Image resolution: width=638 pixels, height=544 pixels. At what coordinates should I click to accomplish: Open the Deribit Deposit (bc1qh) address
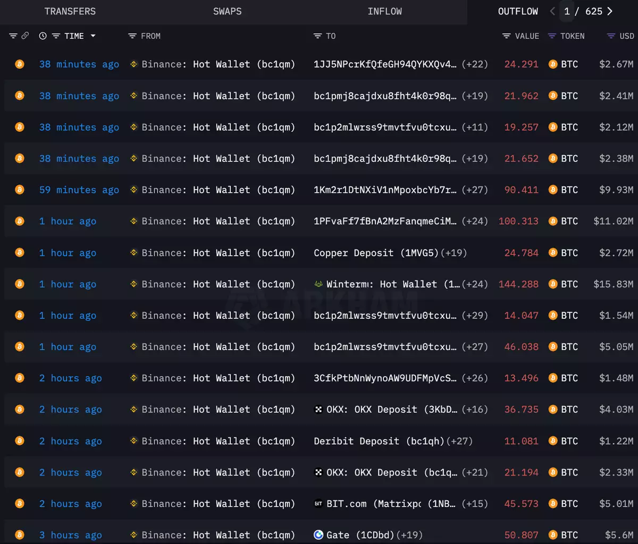pyautogui.click(x=379, y=441)
